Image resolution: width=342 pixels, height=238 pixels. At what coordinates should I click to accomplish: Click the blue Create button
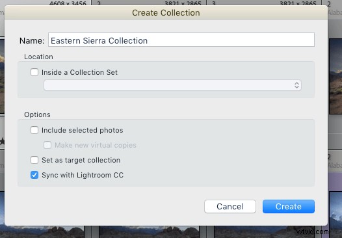289,206
